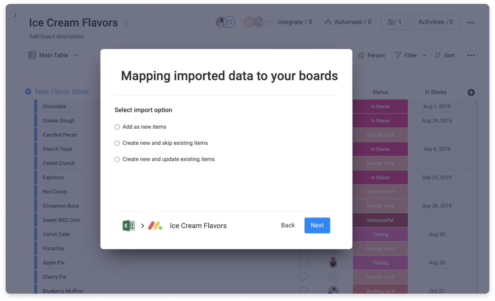
Task: Click the Aug 1, 2019 date cell
Action: (437, 106)
